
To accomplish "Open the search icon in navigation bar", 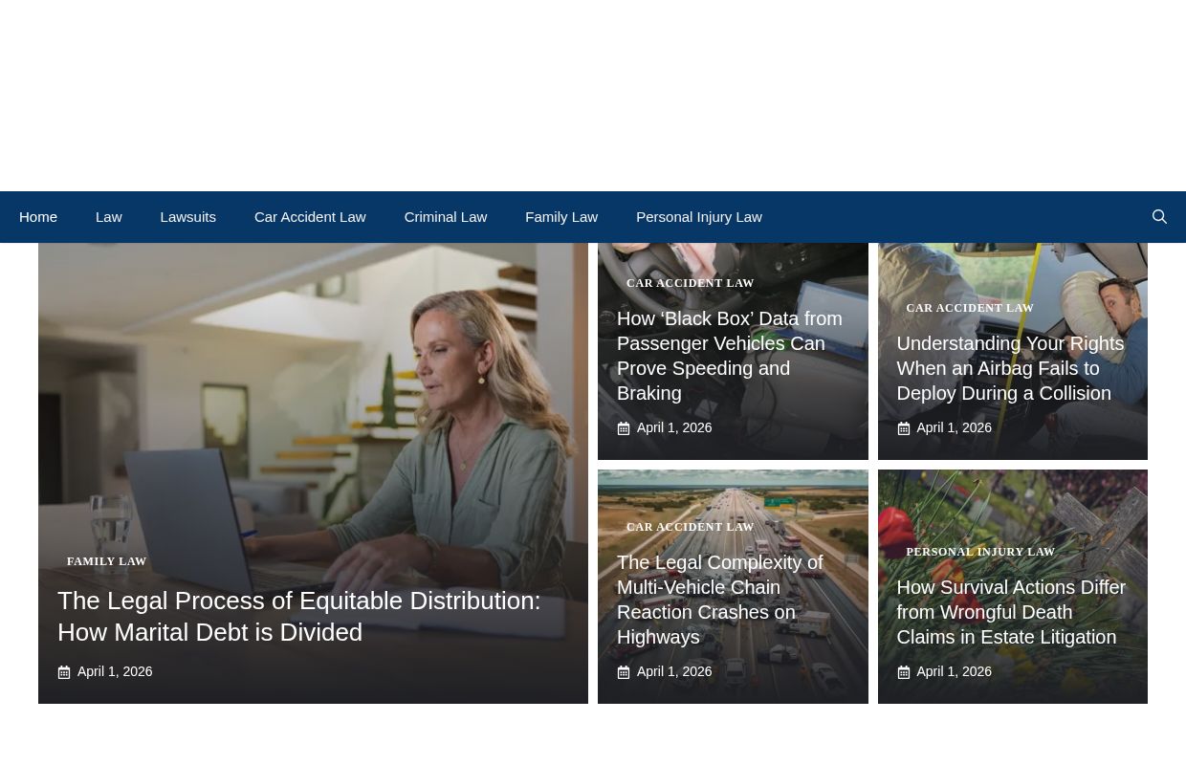I will 1159,217.
